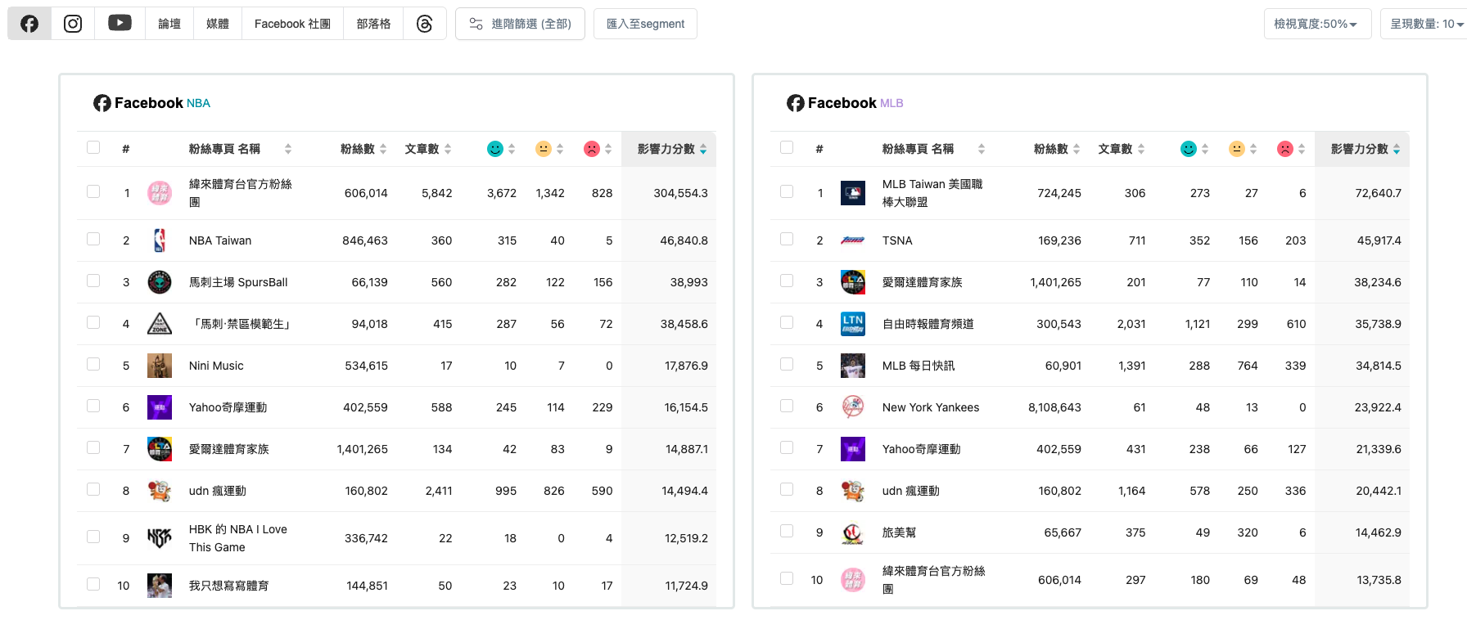This screenshot has height=620, width=1467.
Task: Check the 我只想寫寫體育 row checkbox
Action: click(93, 584)
